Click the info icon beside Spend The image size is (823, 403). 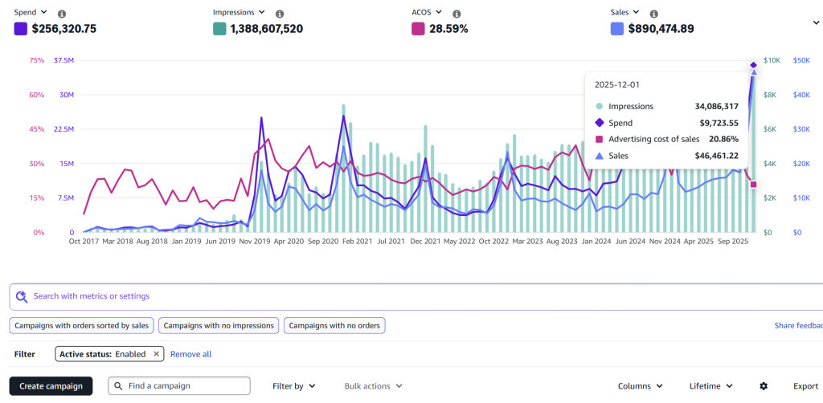63,14
